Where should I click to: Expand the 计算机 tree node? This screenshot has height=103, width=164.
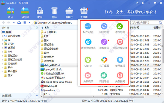pyautogui.click(x=2, y=48)
